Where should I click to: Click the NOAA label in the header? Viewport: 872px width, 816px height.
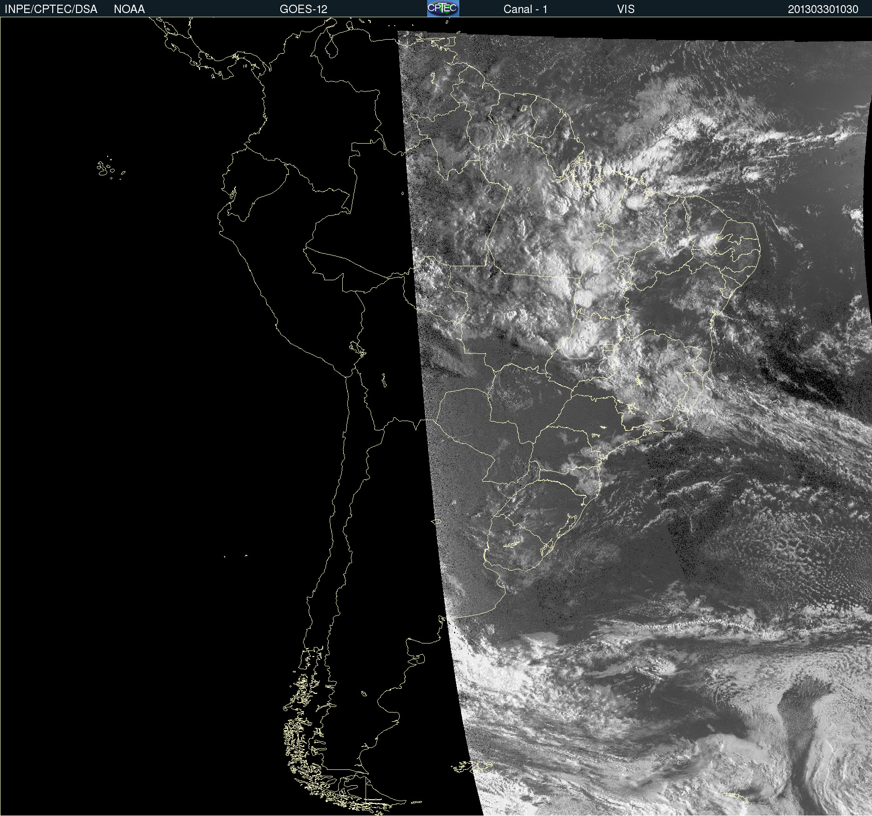coord(129,9)
